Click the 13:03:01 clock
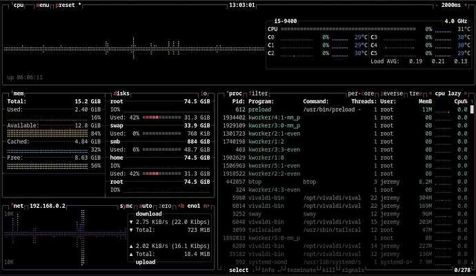The height and width of the screenshot is (276, 476). point(242,5)
